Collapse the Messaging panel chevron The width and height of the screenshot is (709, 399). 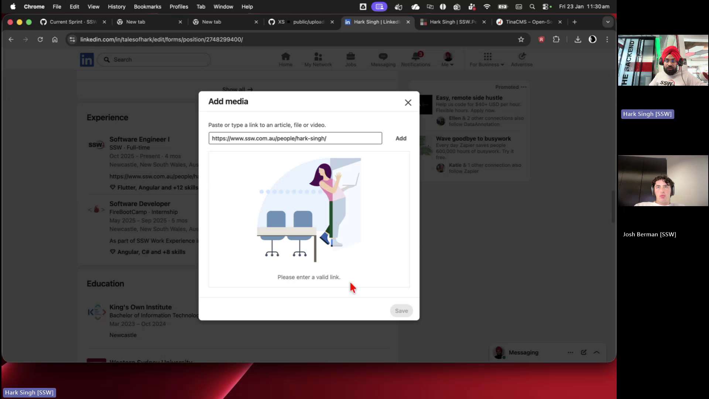597,352
